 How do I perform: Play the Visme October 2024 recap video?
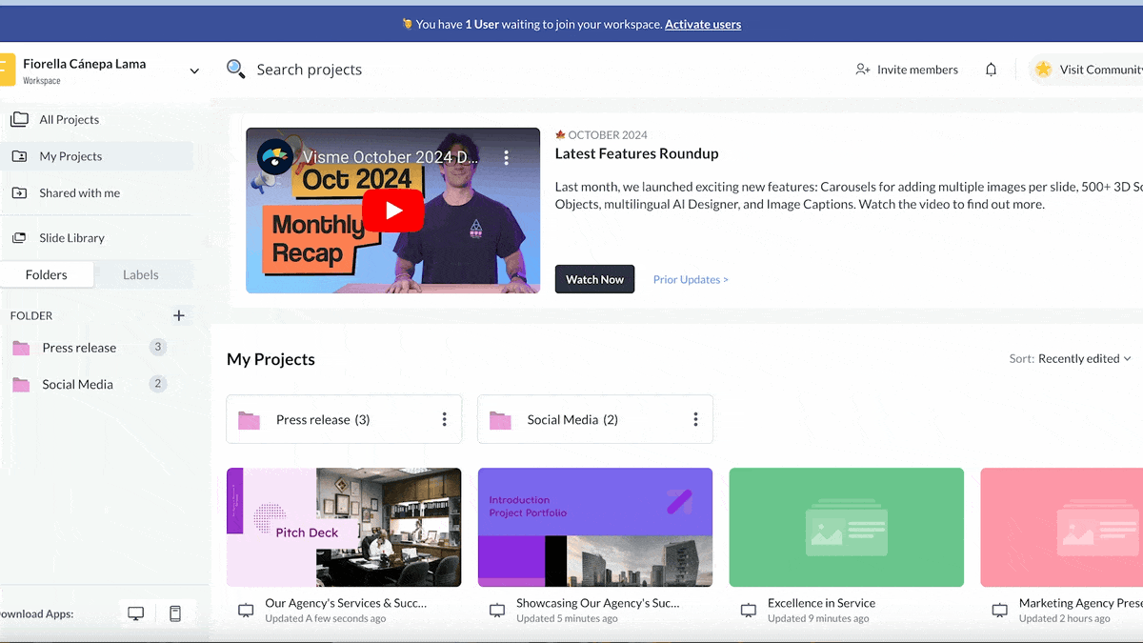pos(392,211)
